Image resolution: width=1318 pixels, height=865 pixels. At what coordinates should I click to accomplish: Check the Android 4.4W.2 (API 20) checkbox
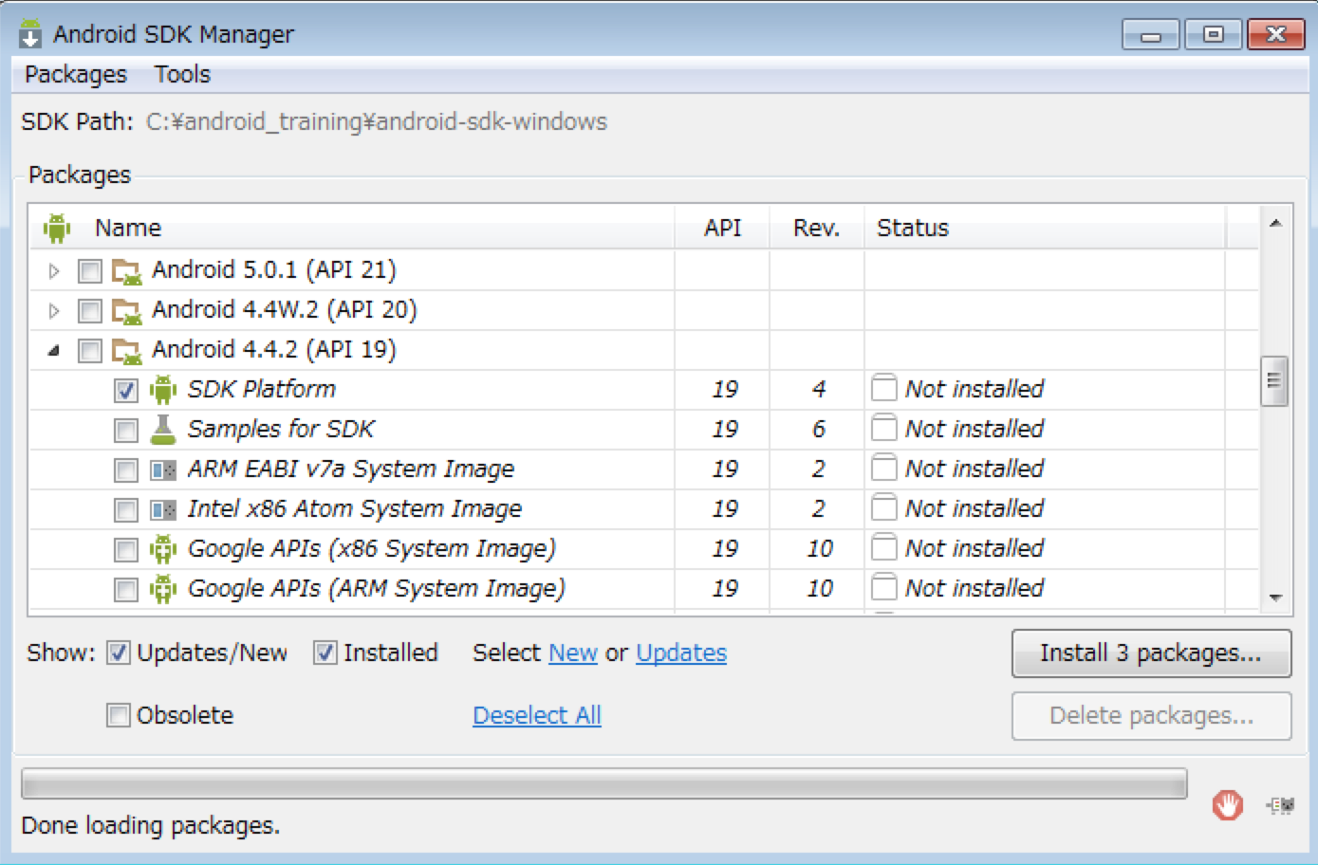[90, 311]
